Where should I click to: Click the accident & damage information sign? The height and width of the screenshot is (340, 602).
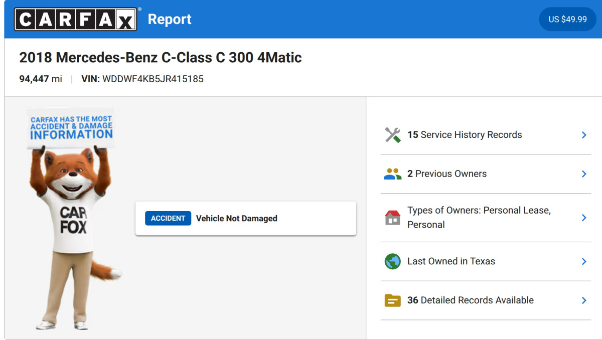coord(71,127)
